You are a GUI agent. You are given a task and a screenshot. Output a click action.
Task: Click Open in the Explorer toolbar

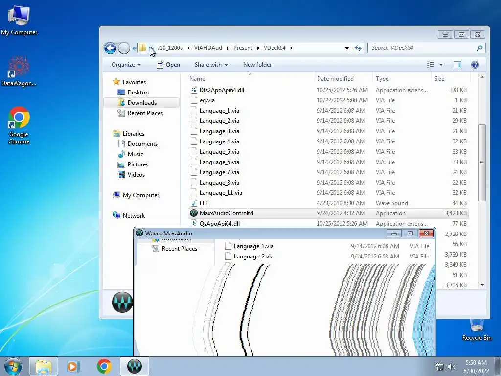[x=168, y=65]
